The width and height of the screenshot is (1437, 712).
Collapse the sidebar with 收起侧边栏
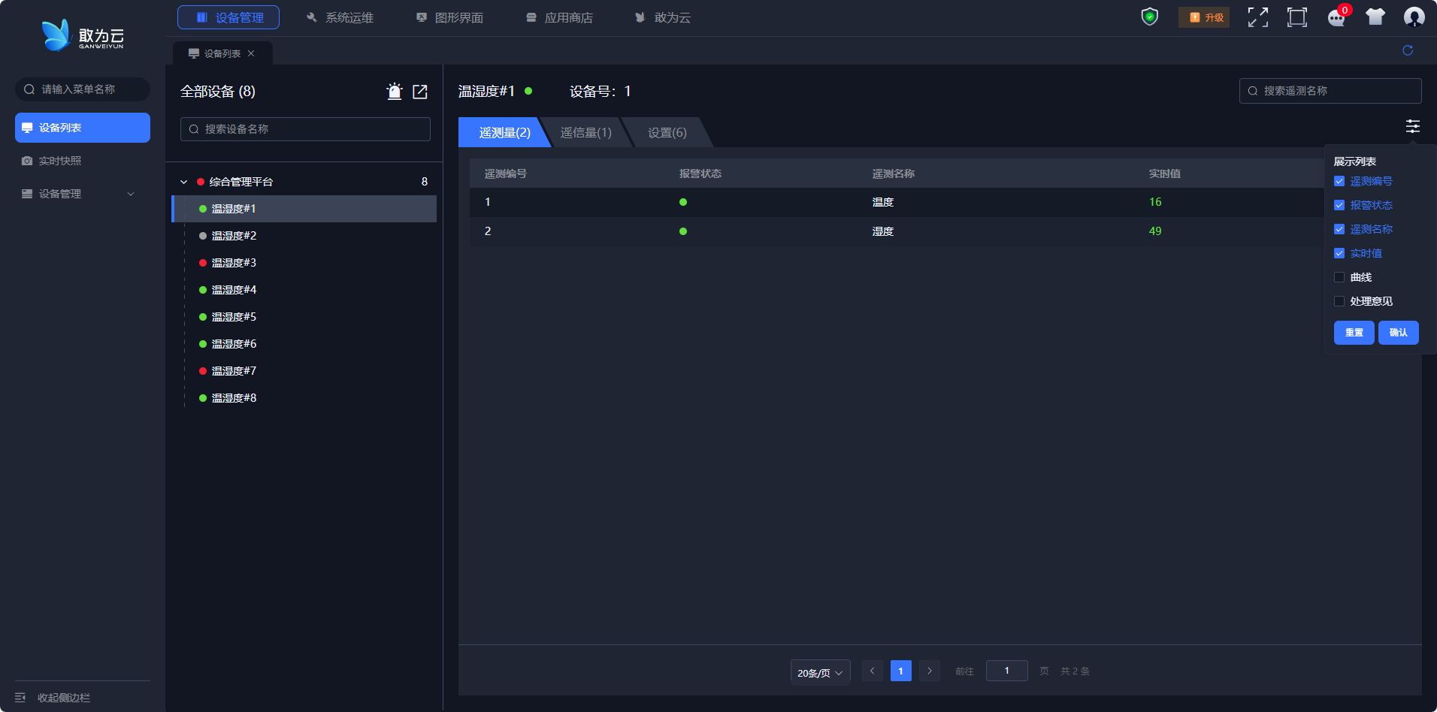[x=53, y=698]
